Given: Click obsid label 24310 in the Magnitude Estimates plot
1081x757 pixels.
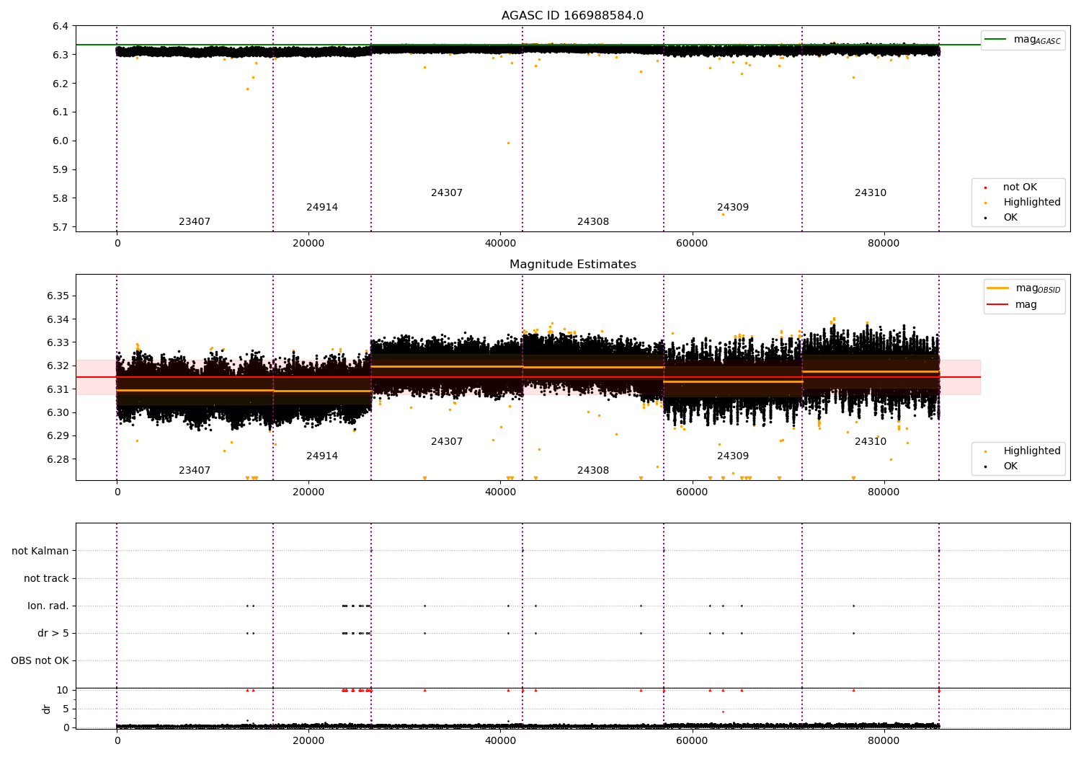Looking at the screenshot, I should (871, 442).
